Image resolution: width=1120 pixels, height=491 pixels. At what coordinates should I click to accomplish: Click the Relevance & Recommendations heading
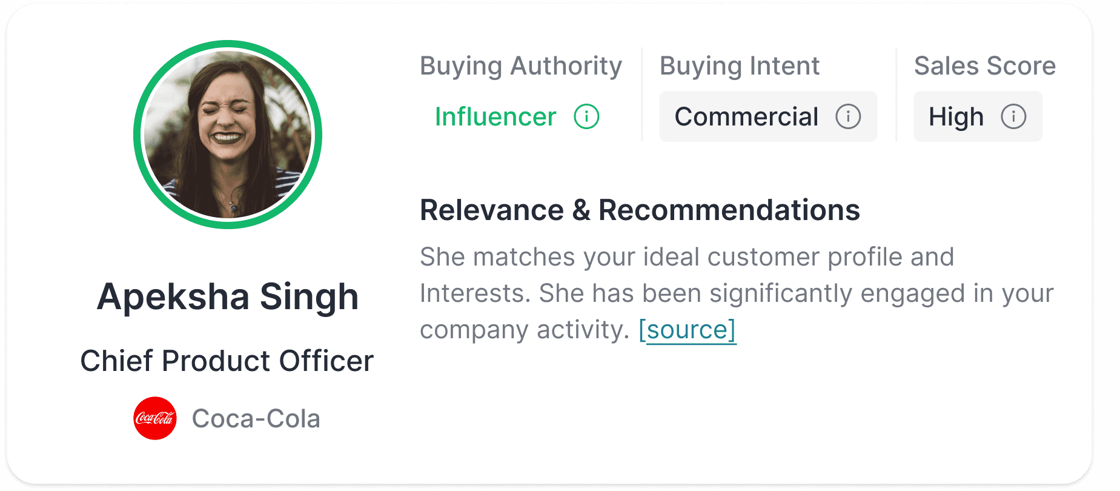tap(640, 210)
